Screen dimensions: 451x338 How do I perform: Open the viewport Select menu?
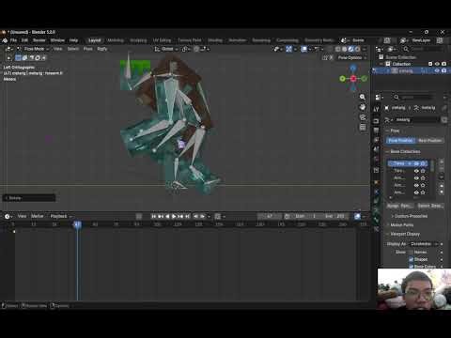point(73,49)
